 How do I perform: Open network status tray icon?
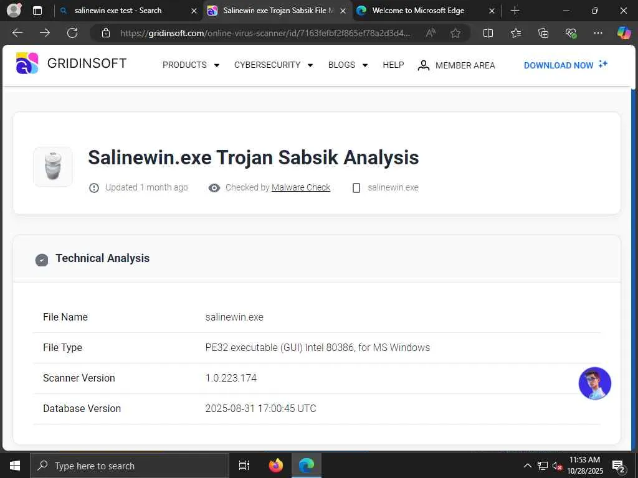(x=543, y=466)
